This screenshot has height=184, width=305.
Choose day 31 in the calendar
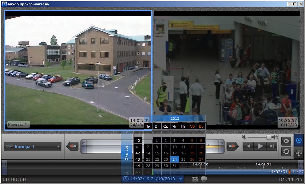[174, 166]
